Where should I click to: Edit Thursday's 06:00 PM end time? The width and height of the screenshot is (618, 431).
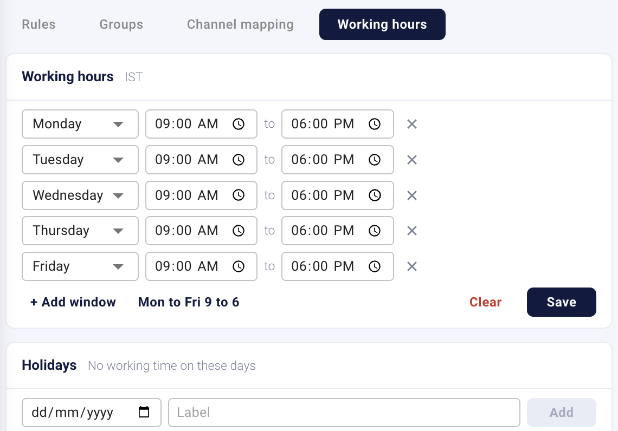point(338,231)
